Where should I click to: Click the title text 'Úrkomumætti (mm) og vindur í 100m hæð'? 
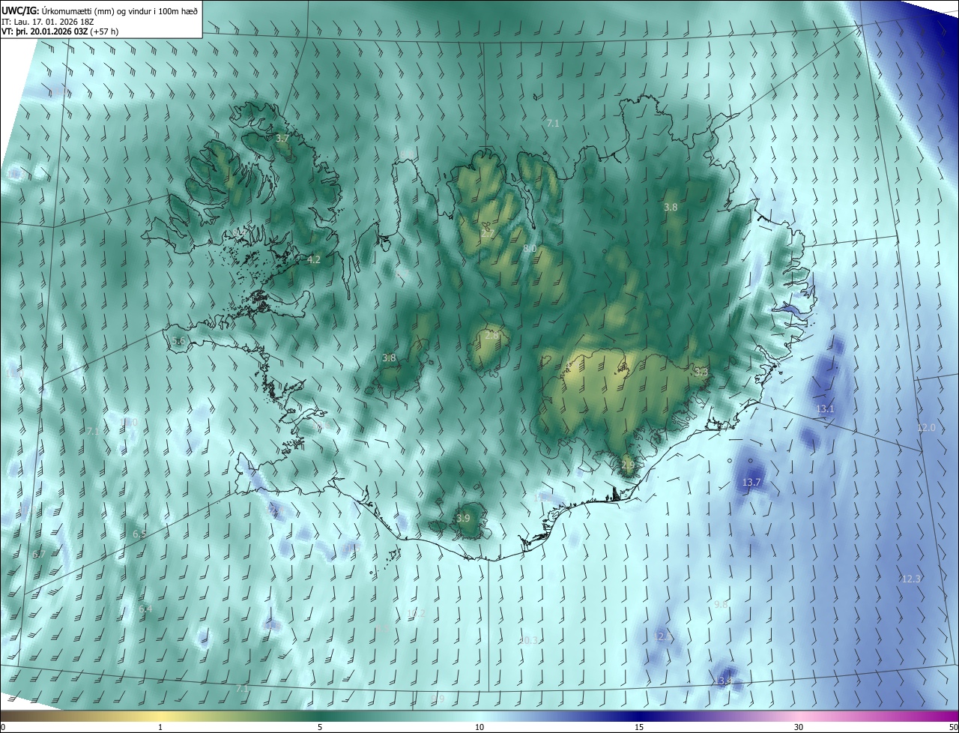point(119,10)
